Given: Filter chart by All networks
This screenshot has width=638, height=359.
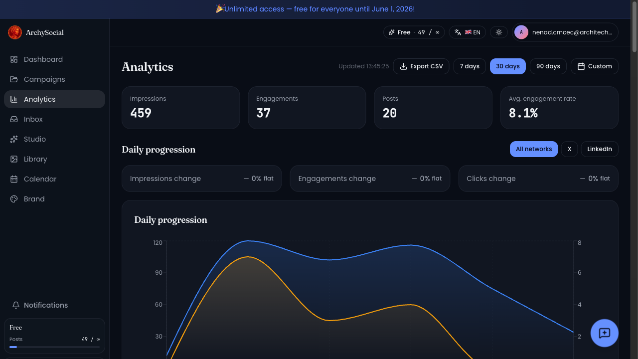Looking at the screenshot, I should click(x=534, y=149).
